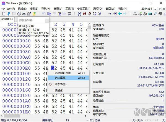Click the 101/010 binary data icon
Screen dimensions: 166x122
[69, 14]
